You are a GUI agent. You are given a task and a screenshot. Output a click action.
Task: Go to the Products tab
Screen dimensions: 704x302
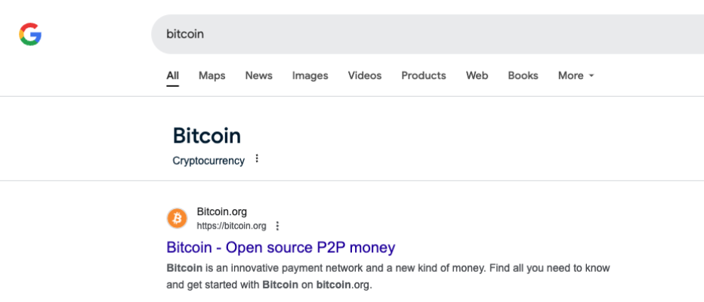click(424, 75)
